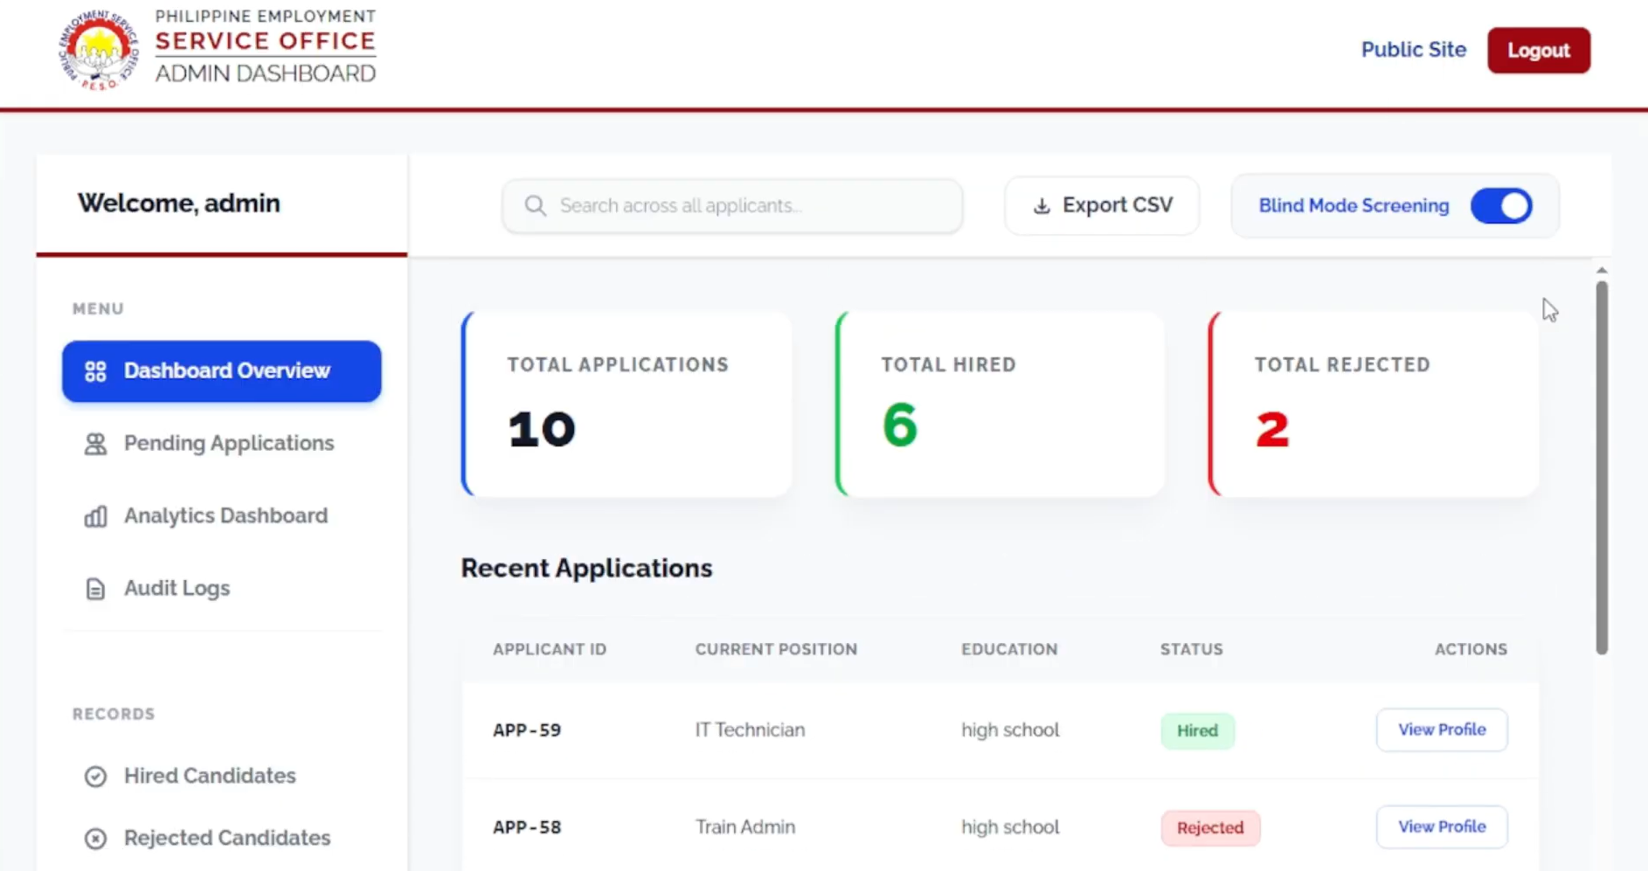Click the Current Position column header
The width and height of the screenshot is (1648, 871).
[776, 649]
